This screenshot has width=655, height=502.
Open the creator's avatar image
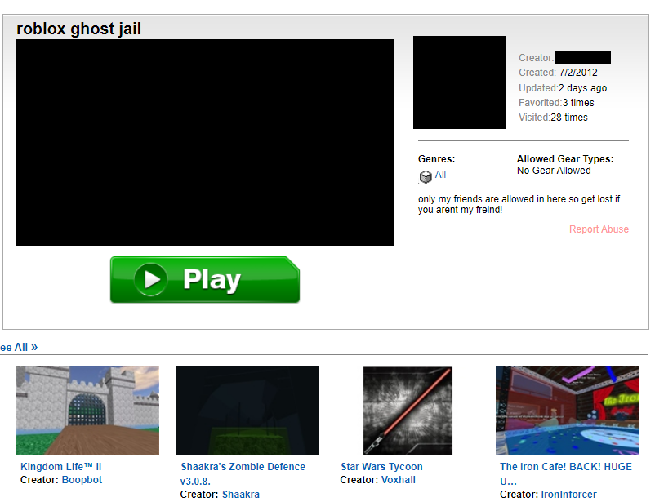click(x=459, y=82)
